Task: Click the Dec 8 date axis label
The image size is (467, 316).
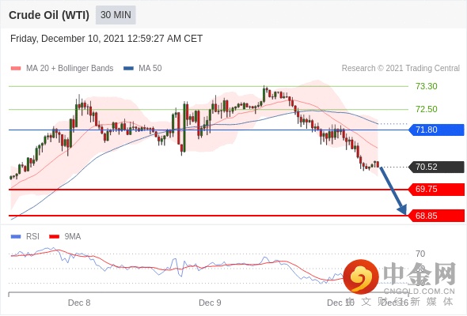Action: coord(79,303)
